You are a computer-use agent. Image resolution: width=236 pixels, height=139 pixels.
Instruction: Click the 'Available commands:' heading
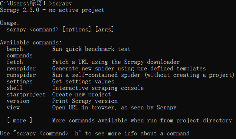click(x=31, y=43)
